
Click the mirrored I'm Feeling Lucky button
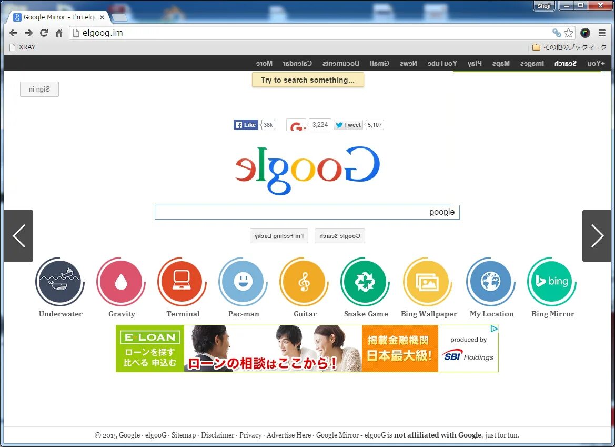click(x=279, y=236)
